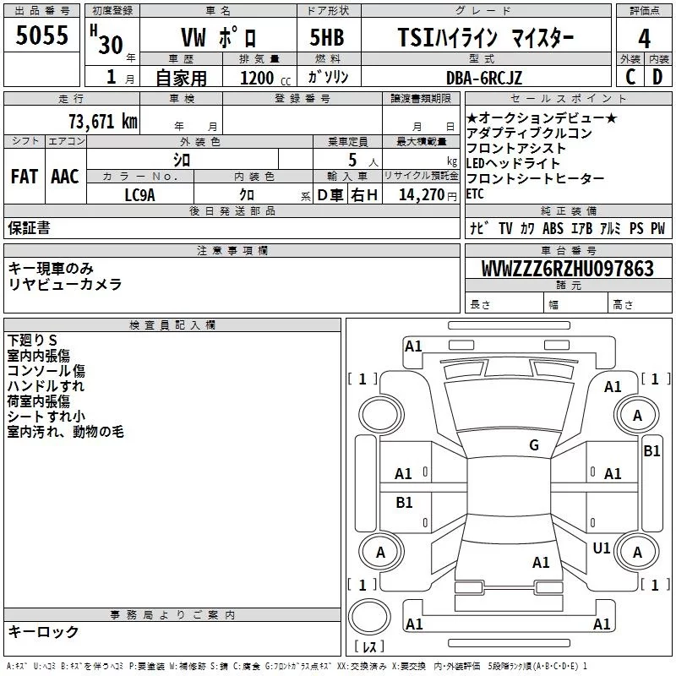Select the 自家用 vehicle history value

(x=181, y=78)
